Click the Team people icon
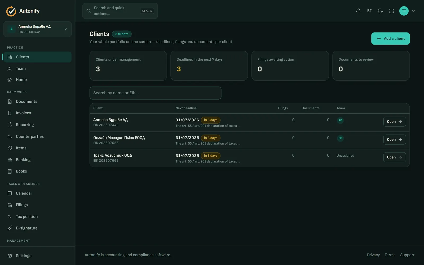 10,68
